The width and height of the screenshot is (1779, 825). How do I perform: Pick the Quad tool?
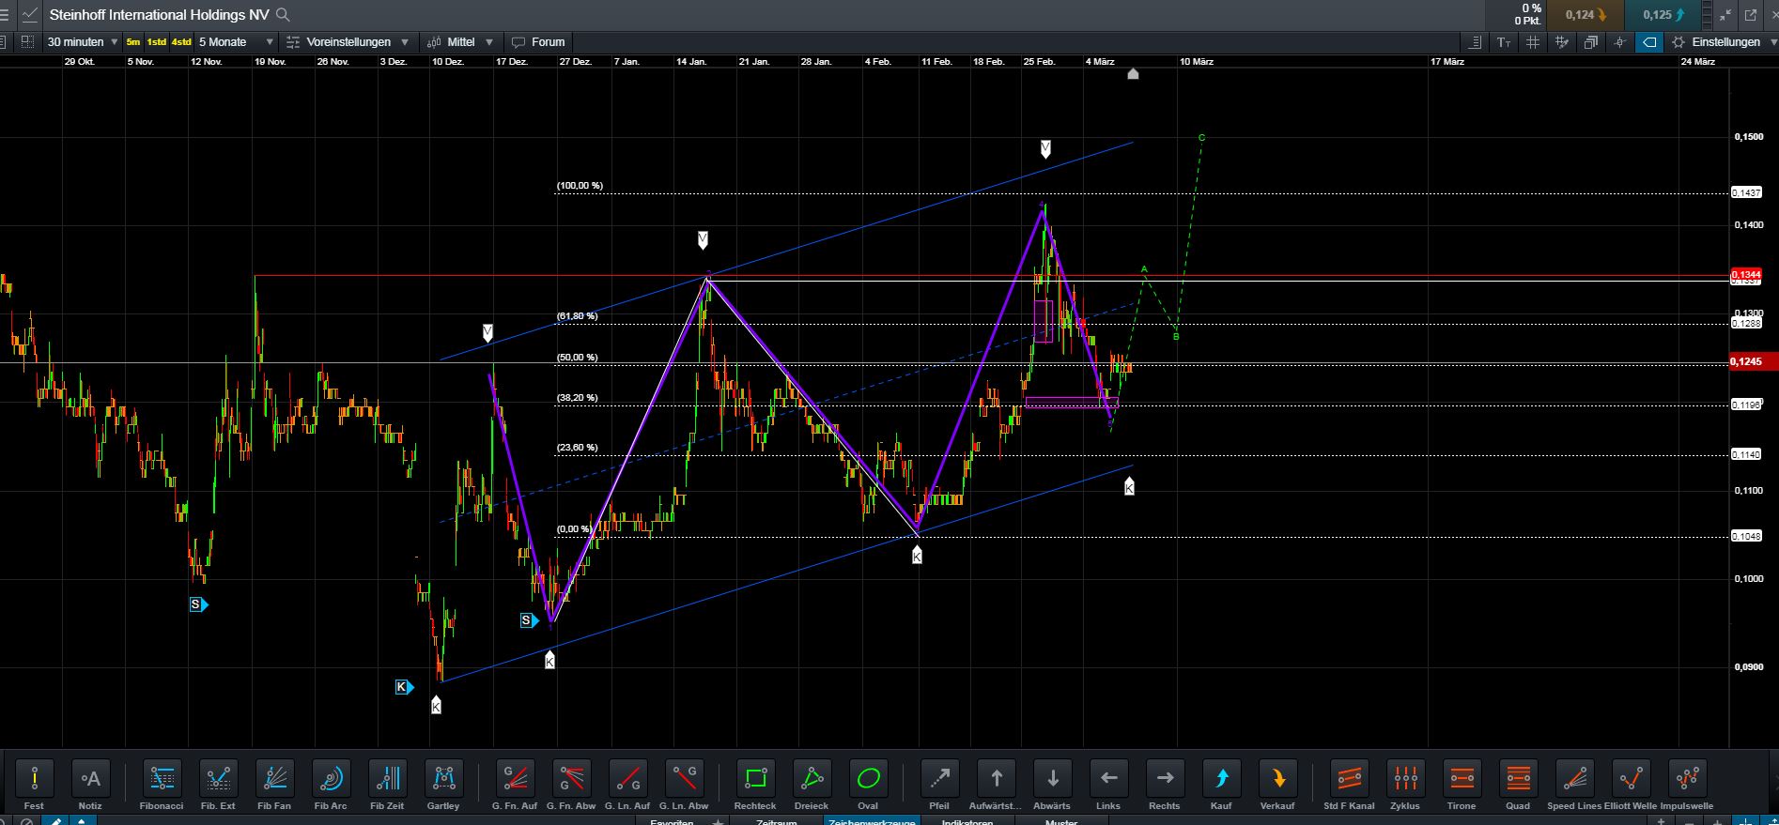pyautogui.click(x=1518, y=778)
